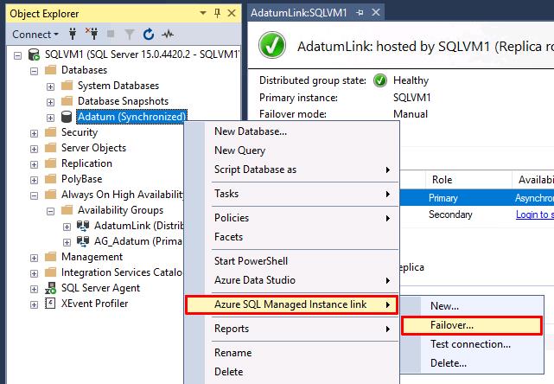Expand the Security folder

point(34,133)
